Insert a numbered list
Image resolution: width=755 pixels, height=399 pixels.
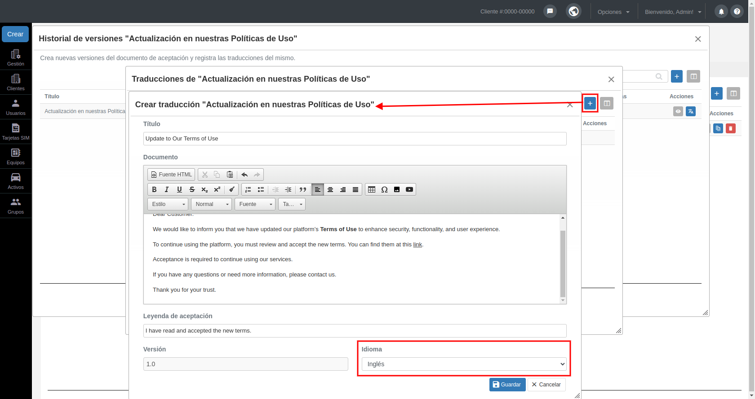[x=248, y=189]
